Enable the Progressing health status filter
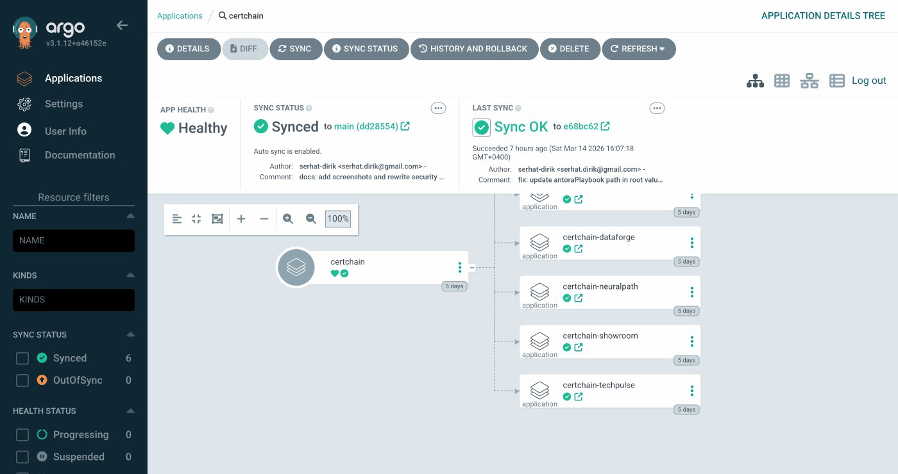Screen dimensions: 898x474 [x=22, y=434]
